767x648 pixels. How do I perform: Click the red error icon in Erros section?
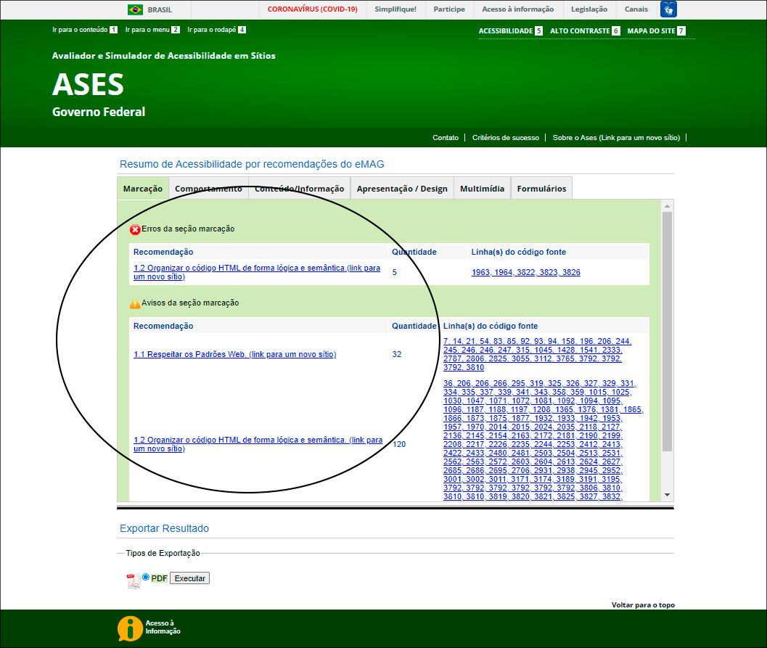135,230
